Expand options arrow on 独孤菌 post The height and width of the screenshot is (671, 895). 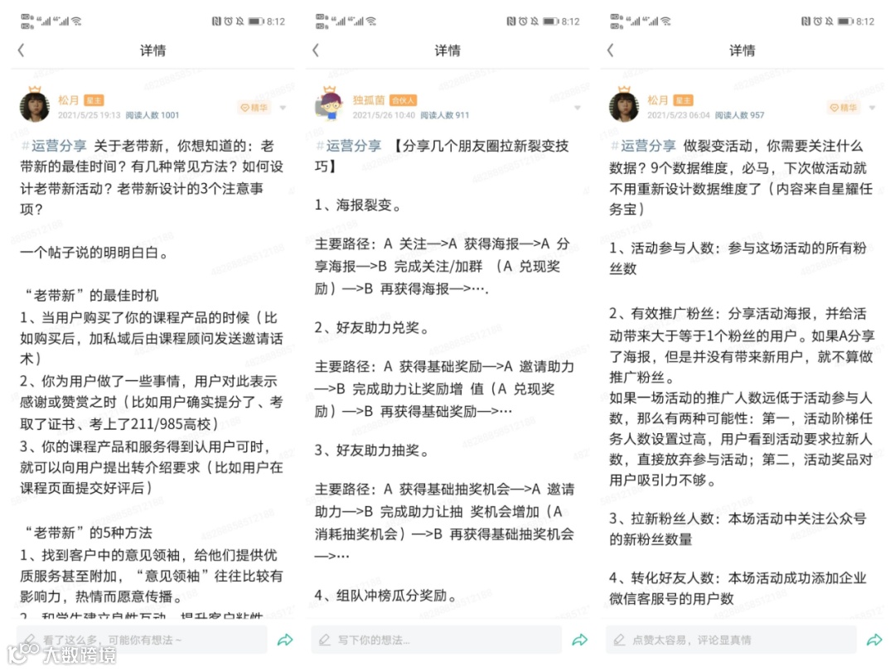click(578, 108)
